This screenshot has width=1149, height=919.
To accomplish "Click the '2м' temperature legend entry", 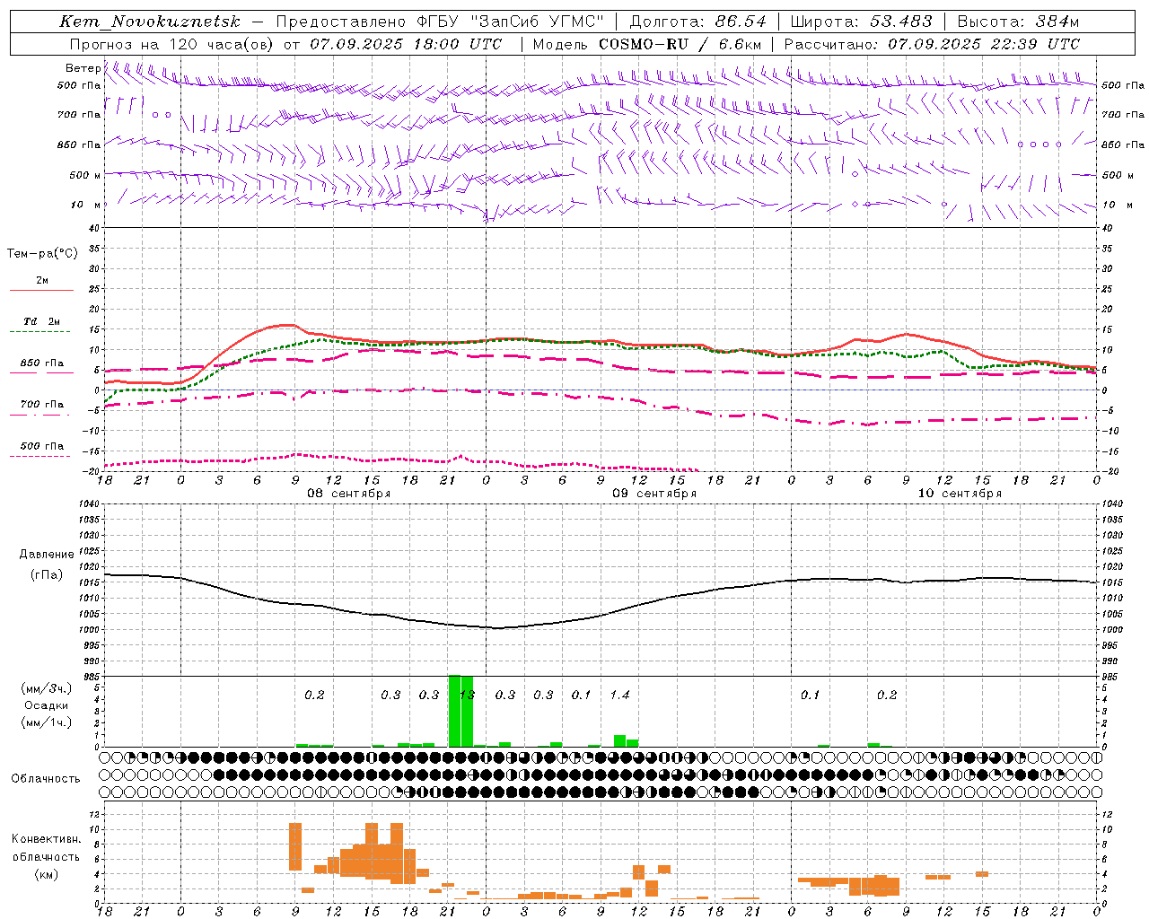I will (41, 280).
